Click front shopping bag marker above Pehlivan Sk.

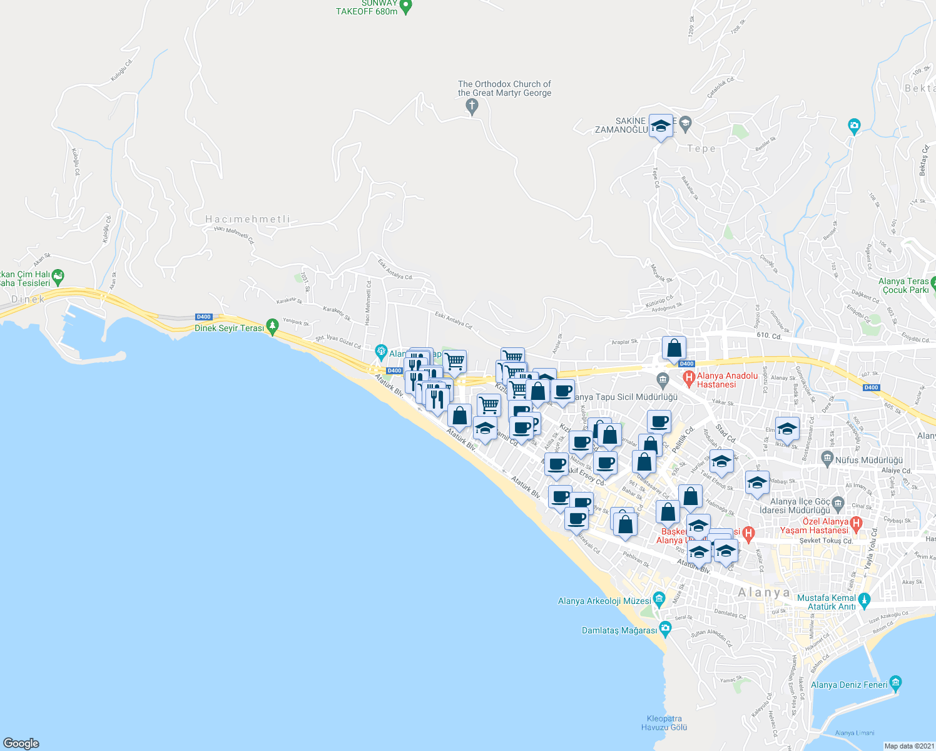625,524
